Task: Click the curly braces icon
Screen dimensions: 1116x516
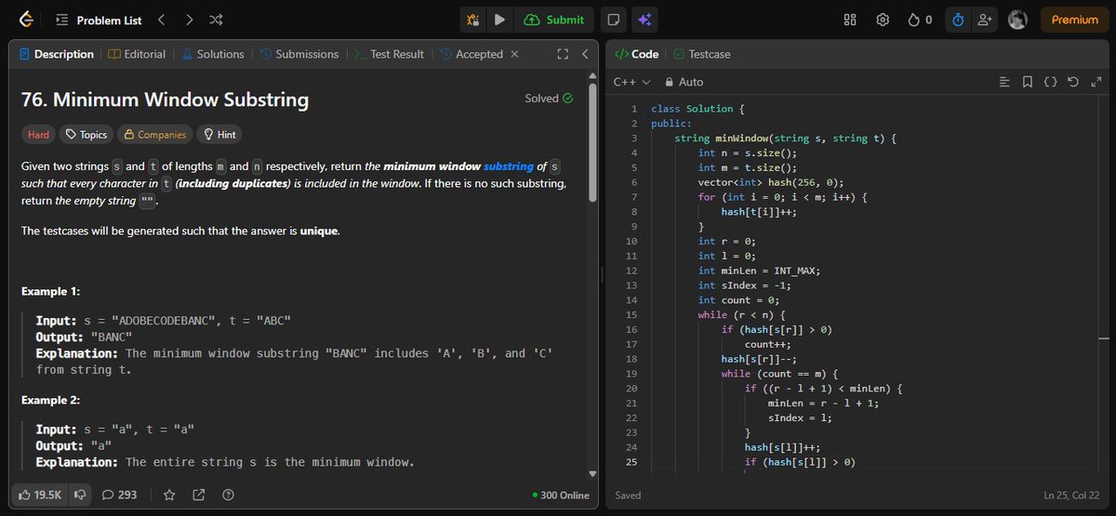Action: click(1051, 82)
